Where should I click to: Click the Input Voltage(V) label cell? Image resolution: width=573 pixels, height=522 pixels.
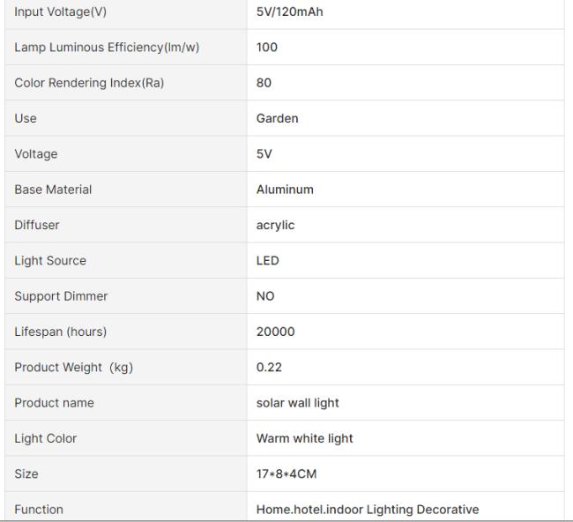point(126,13)
